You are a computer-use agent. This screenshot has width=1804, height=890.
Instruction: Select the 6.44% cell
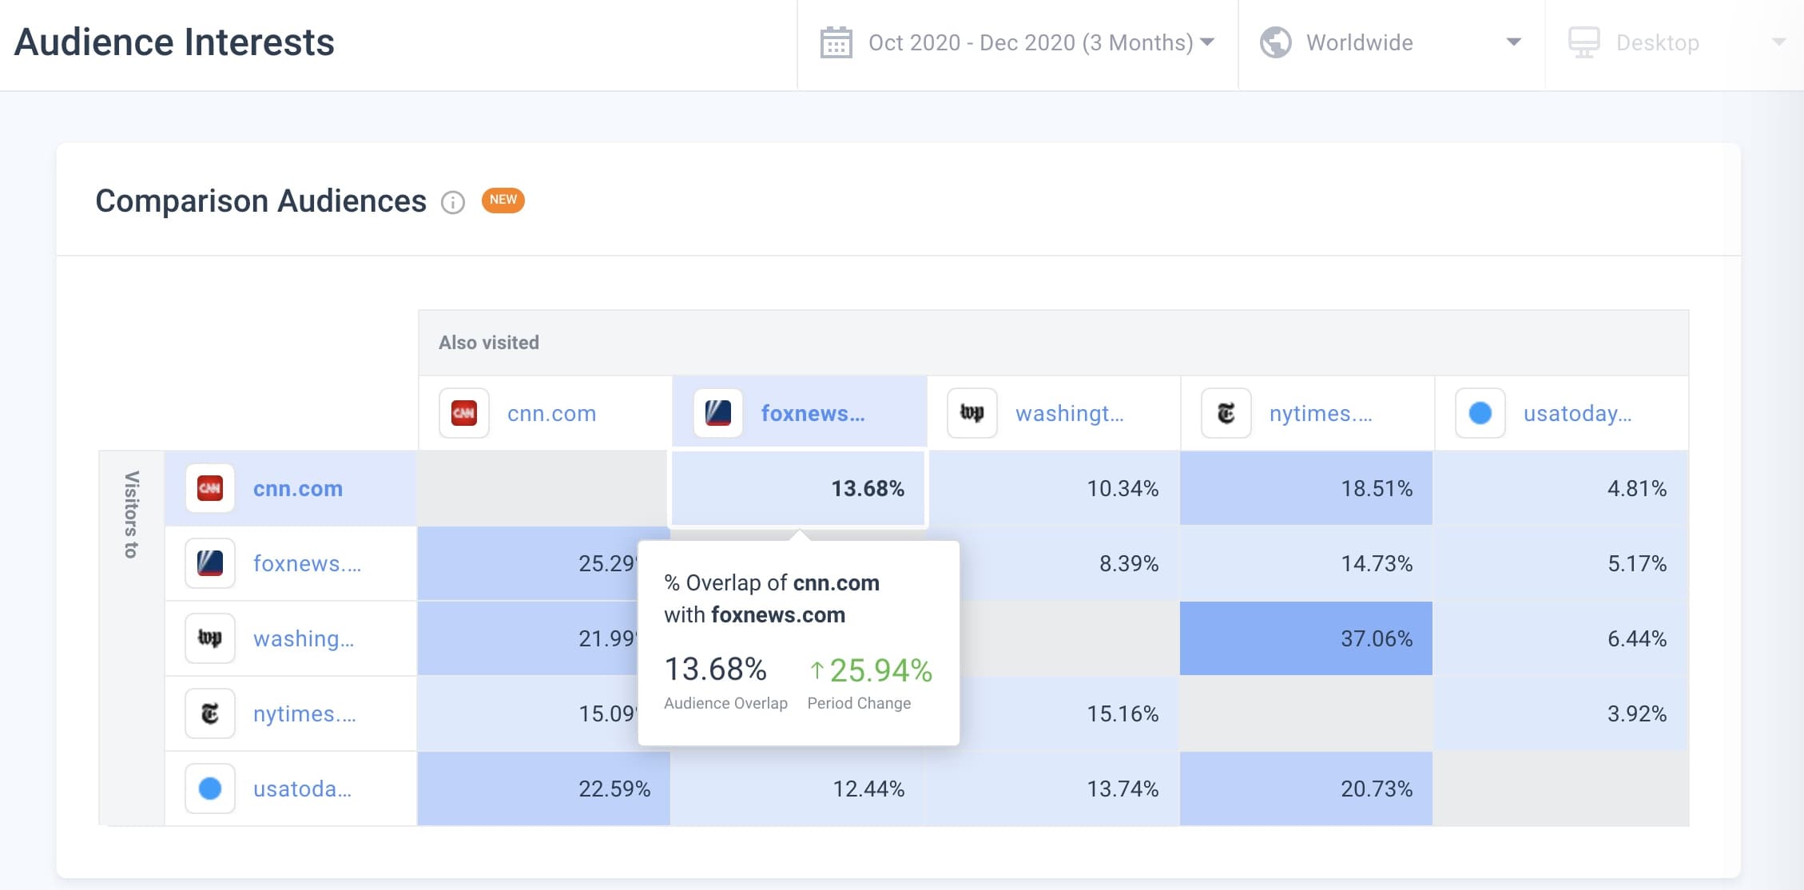[x=1561, y=638]
